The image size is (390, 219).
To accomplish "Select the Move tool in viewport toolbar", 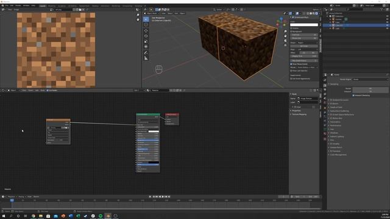I will tap(146, 30).
